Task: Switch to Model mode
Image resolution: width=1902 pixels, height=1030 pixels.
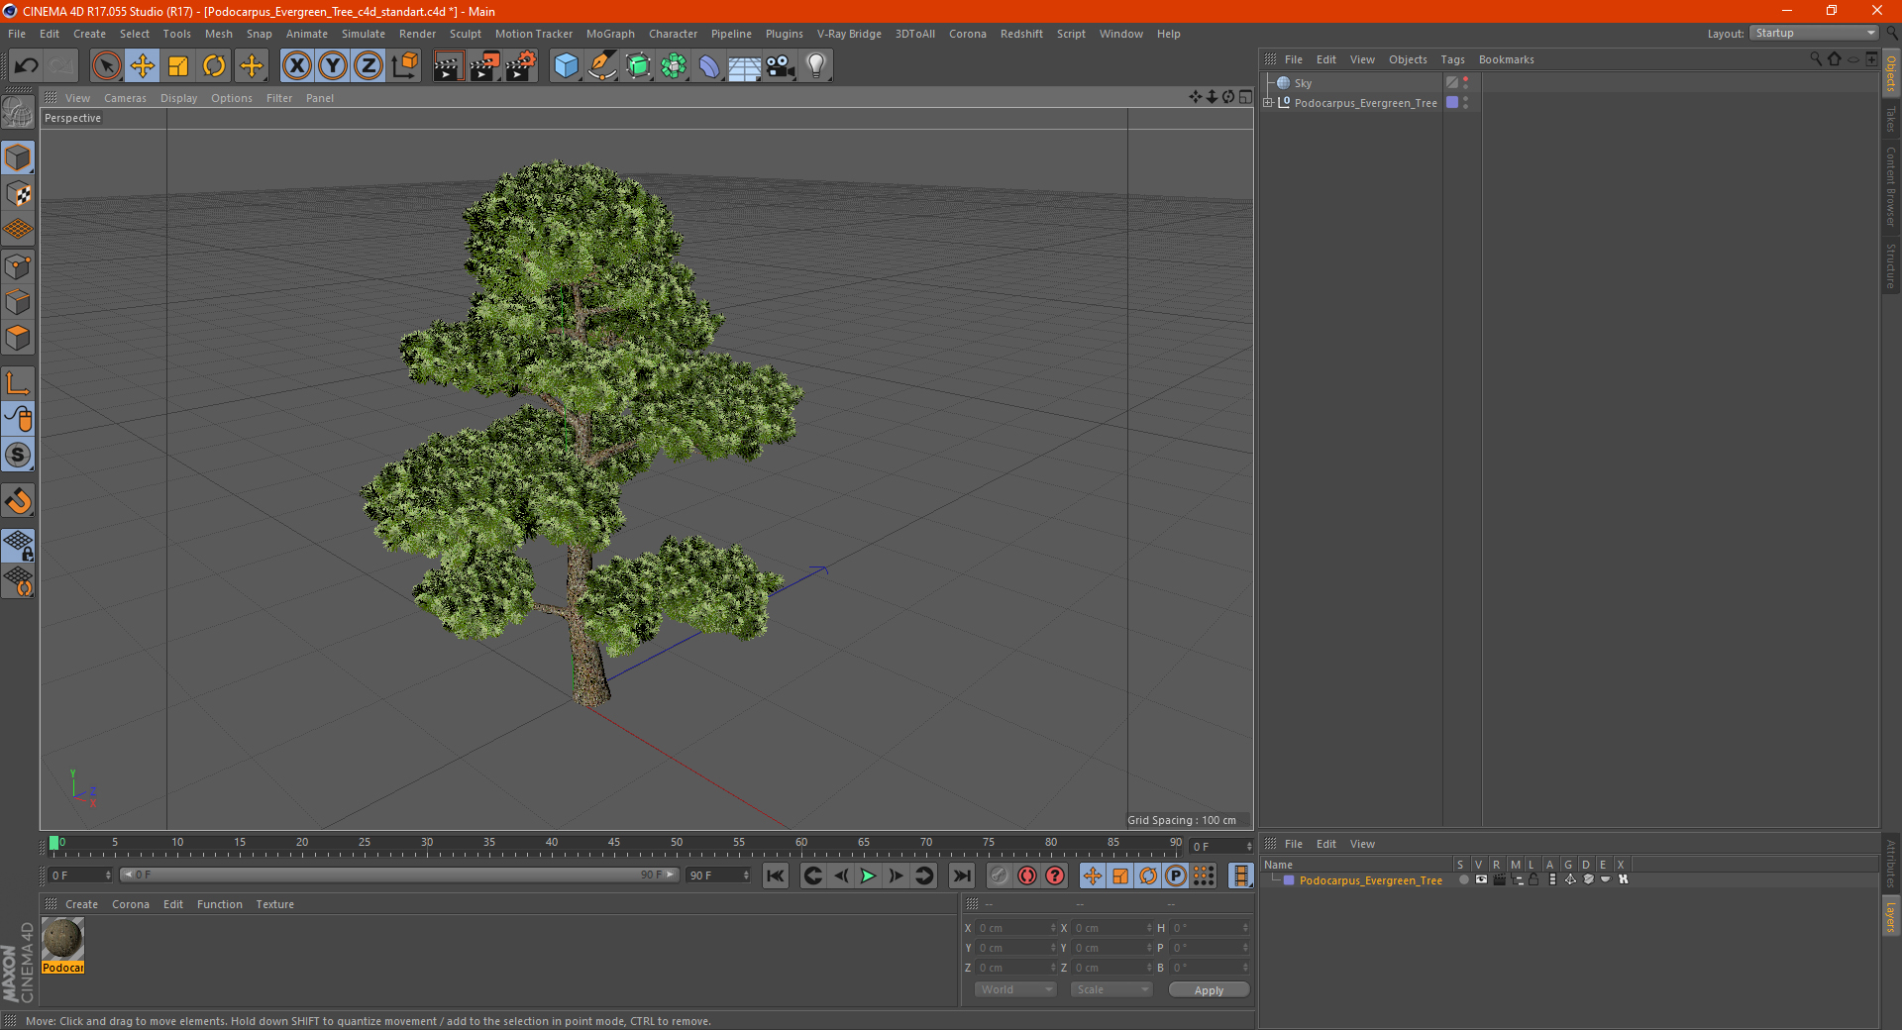Action: [18, 158]
